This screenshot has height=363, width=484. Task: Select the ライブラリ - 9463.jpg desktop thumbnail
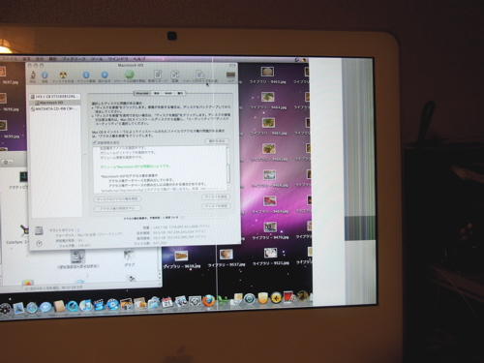[x=267, y=76]
